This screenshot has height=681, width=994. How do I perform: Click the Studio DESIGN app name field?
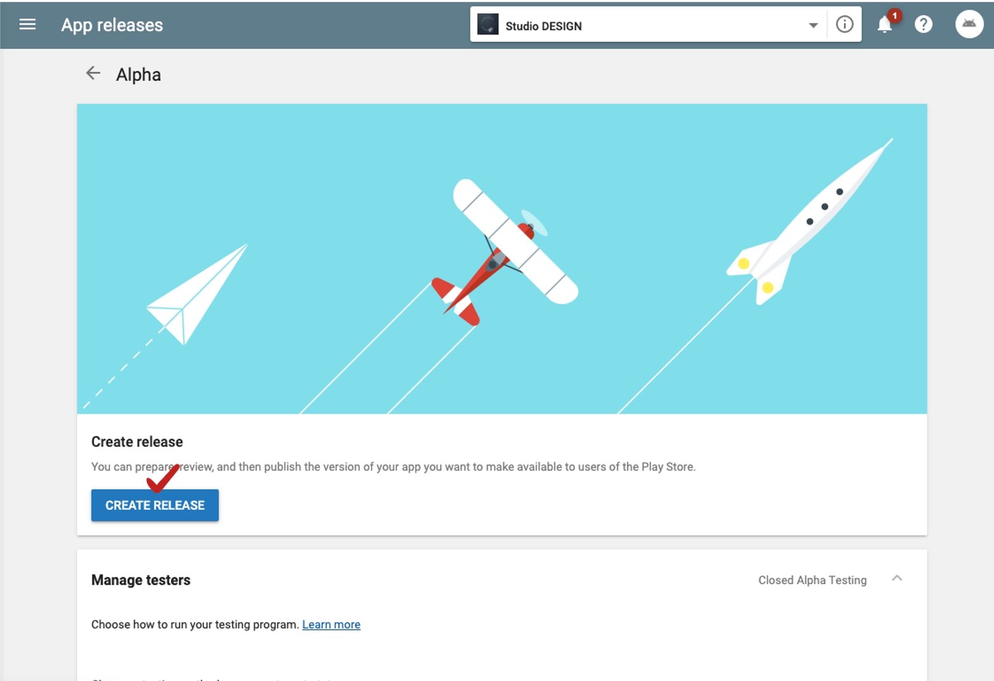coord(648,25)
